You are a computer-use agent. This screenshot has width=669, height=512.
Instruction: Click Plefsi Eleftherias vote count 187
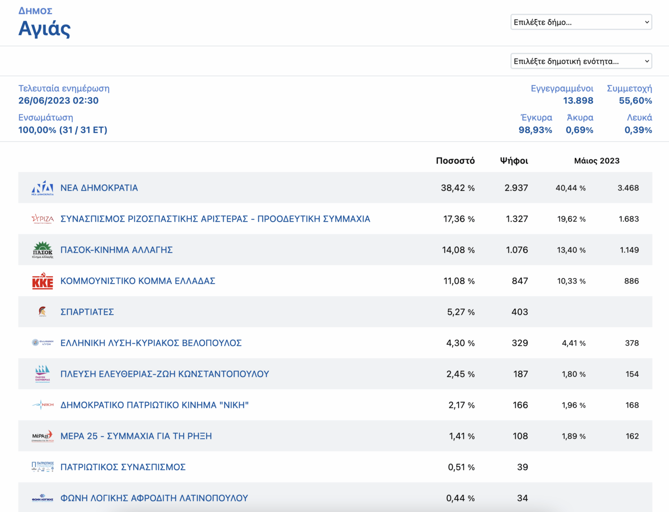click(x=520, y=374)
